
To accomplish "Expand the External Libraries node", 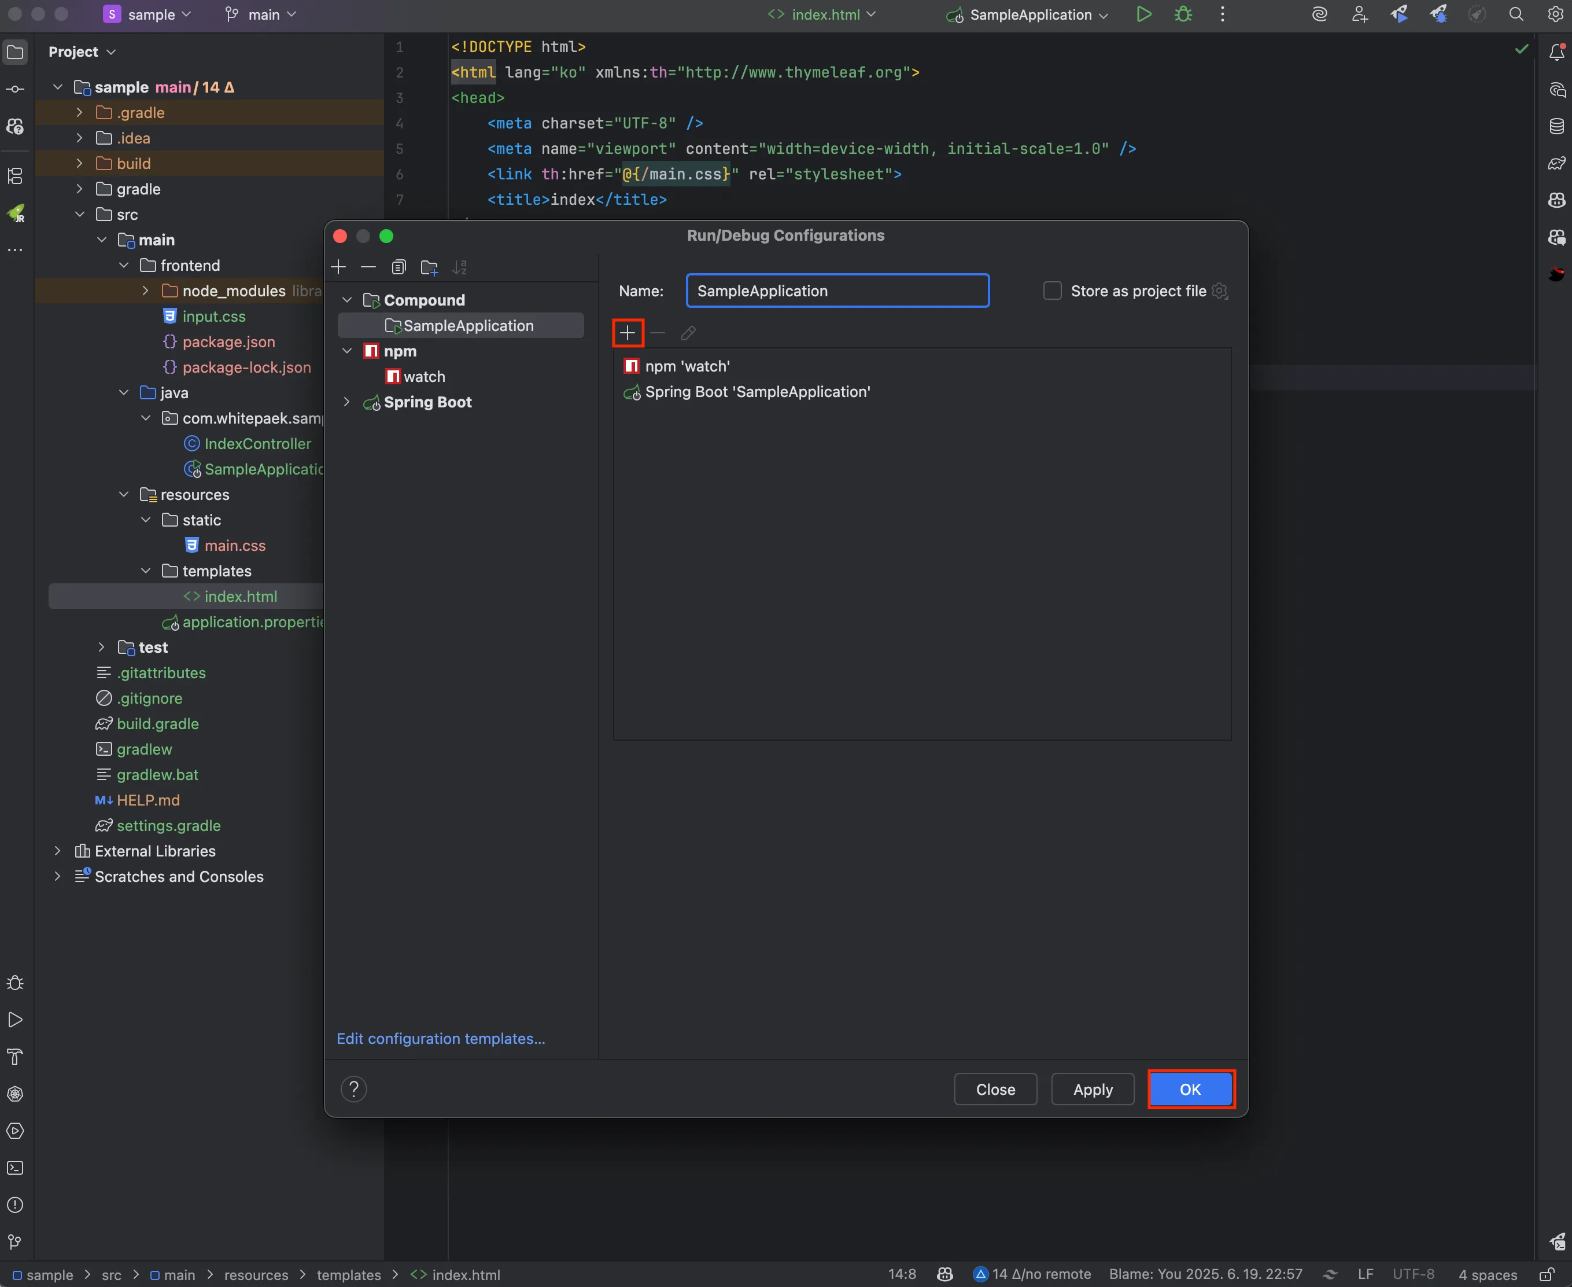I will (x=57, y=850).
